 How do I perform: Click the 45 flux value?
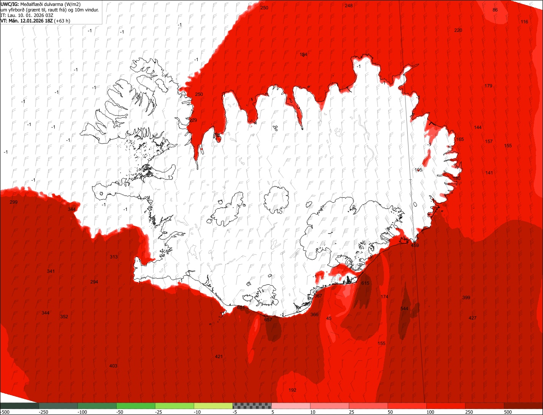[x=329, y=318]
